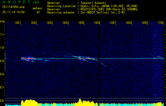The height and width of the screenshot is (106, 166).
Task: Click the HROFFT program title text
Action: (x=16, y=2)
